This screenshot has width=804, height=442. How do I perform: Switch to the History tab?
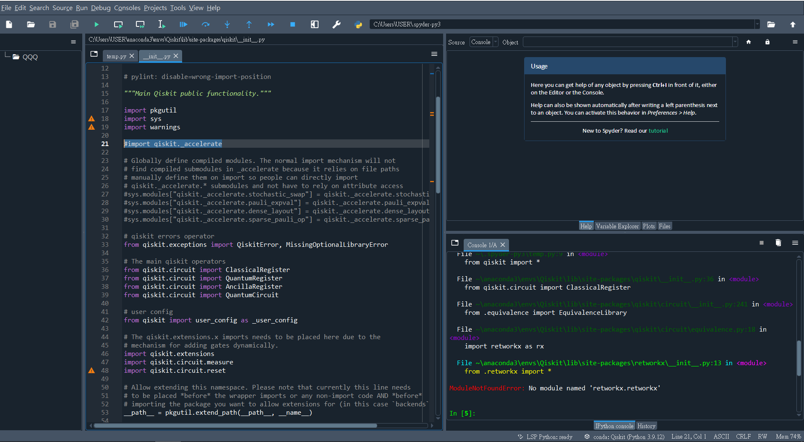pos(646,426)
